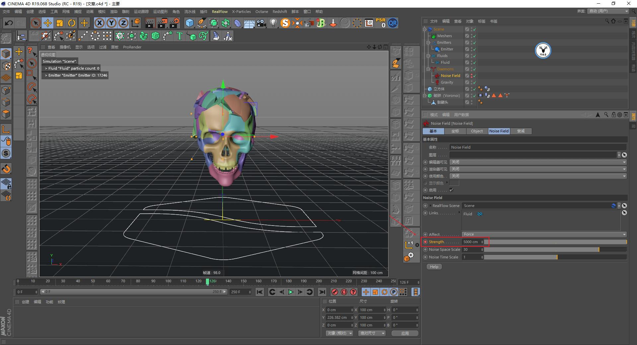The image size is (637, 345).
Task: Toggle the 启用 checkbox for Noise Field
Action: tap(451, 190)
